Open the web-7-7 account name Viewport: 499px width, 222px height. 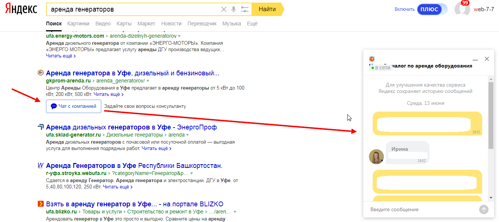(484, 9)
